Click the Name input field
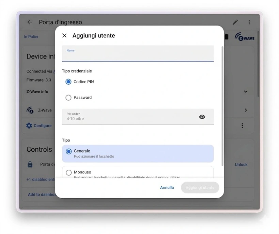This screenshot has width=279, height=234. (x=138, y=53)
